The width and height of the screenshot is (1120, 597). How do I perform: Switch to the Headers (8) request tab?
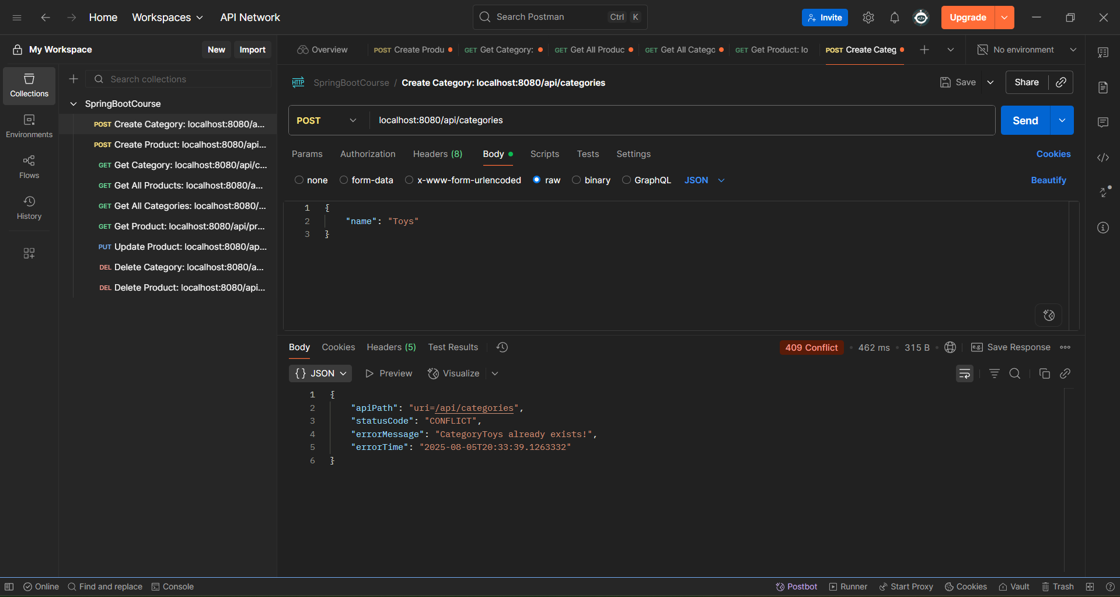click(438, 154)
